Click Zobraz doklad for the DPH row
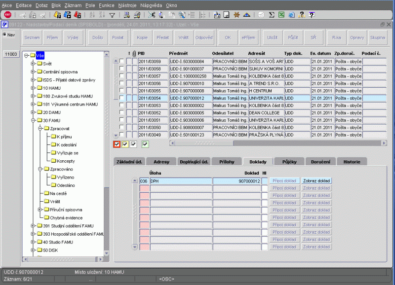Image resolution: width=395 pixels, height=285 pixels. tap(316, 181)
